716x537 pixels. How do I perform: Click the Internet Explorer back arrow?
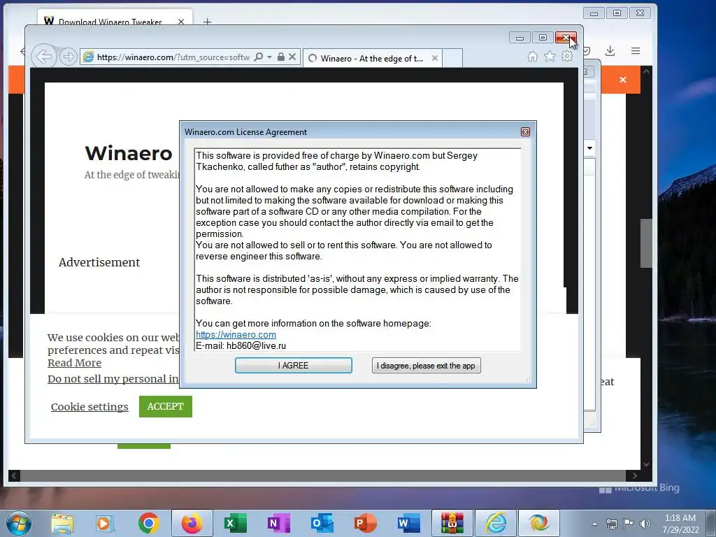coord(44,57)
